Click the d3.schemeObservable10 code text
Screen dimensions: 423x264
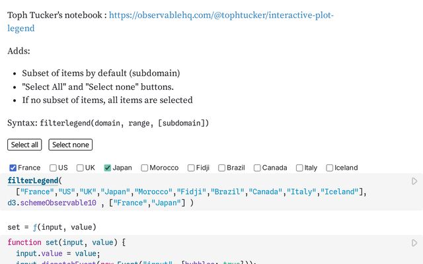52,203
